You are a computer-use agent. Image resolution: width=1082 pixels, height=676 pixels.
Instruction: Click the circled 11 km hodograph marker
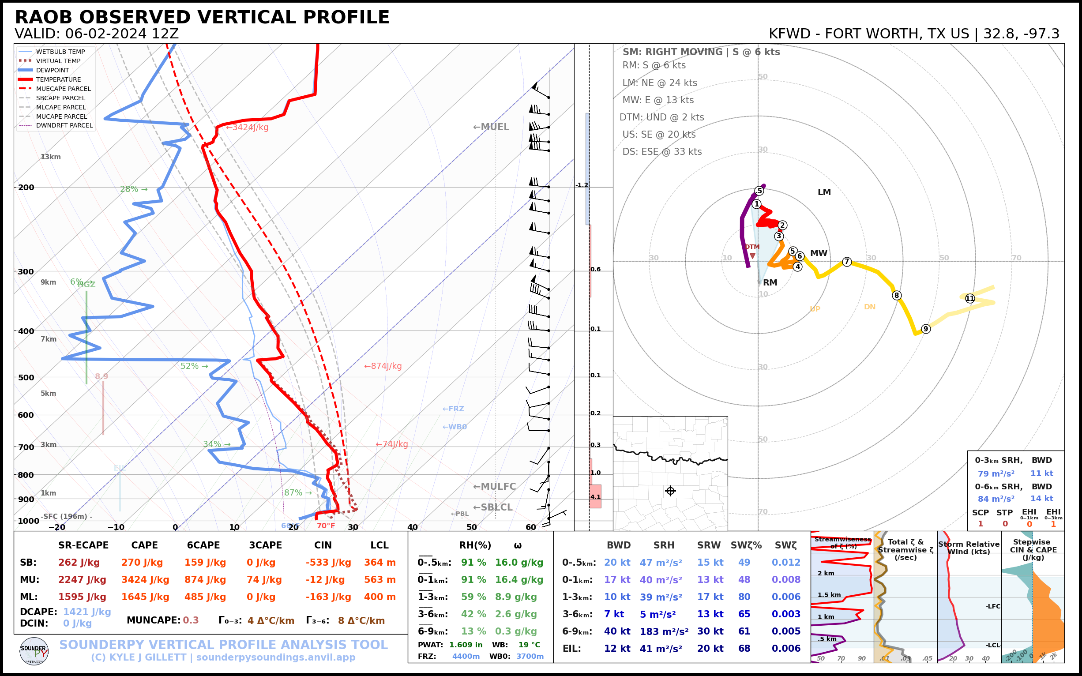[x=969, y=298]
